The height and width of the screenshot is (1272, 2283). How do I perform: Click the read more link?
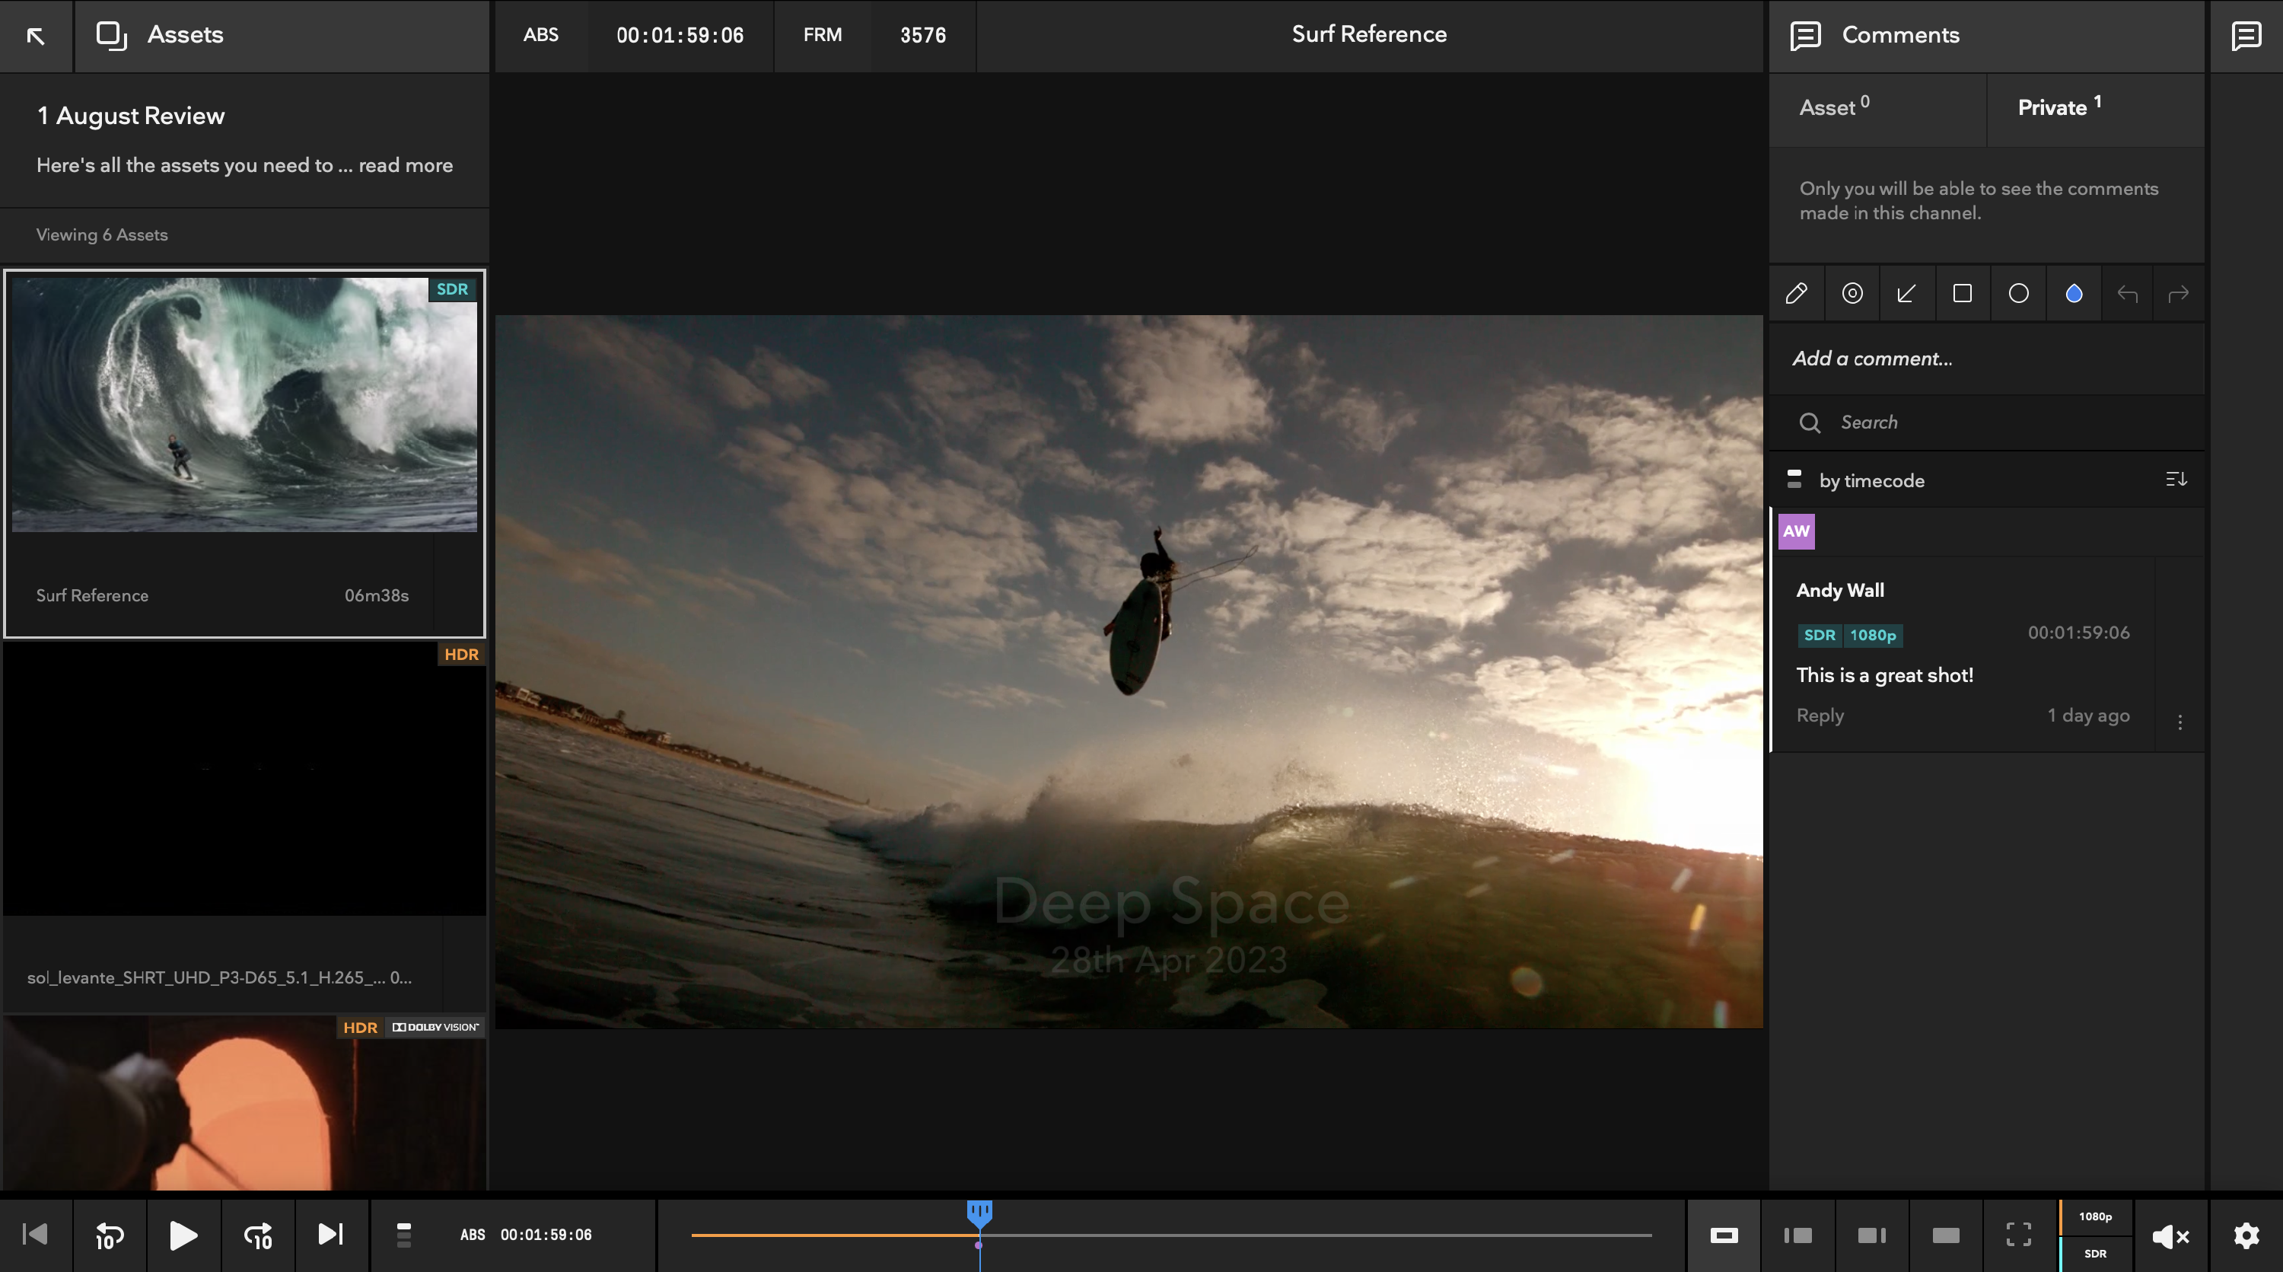[x=405, y=166]
